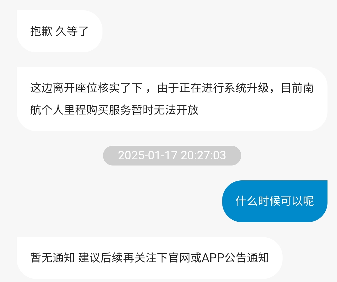
Task: Click the word "APP" in the last message
Action: (213, 258)
